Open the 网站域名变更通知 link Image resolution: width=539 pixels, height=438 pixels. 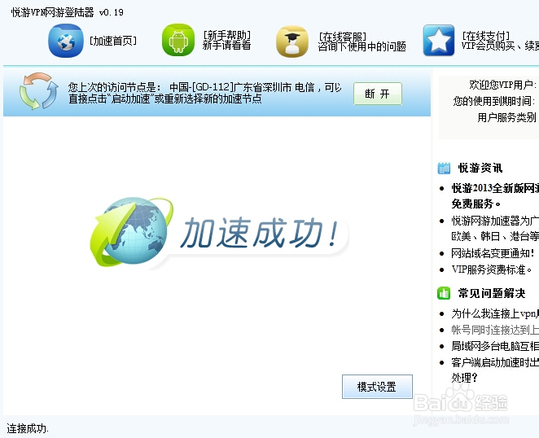point(493,253)
